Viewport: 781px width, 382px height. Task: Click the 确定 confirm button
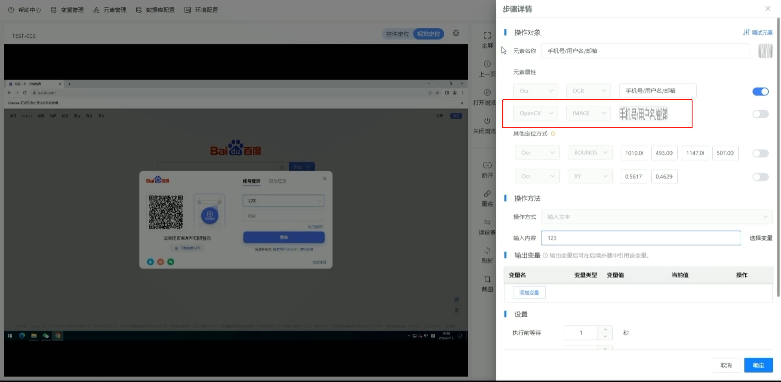pyautogui.click(x=758, y=365)
